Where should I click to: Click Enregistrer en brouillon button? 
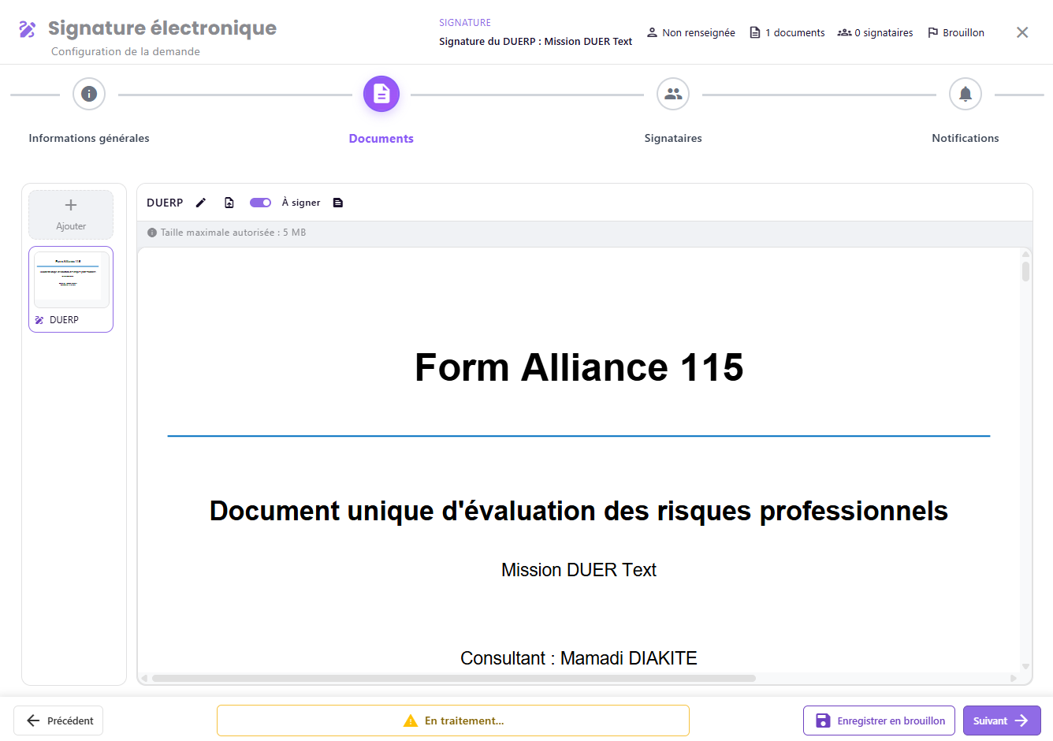(x=879, y=721)
